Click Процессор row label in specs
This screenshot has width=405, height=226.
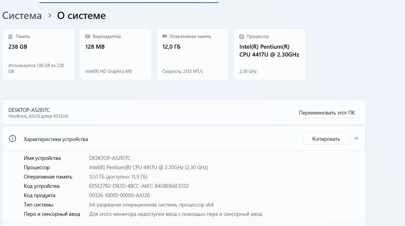(37, 167)
